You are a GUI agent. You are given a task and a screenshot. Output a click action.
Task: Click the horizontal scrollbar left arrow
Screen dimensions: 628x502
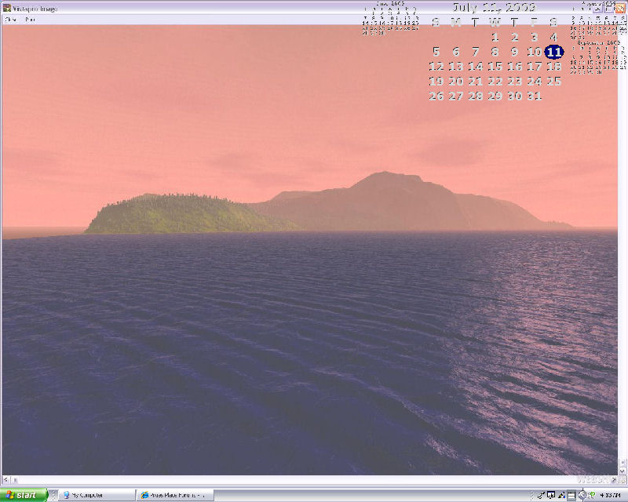click(6, 479)
